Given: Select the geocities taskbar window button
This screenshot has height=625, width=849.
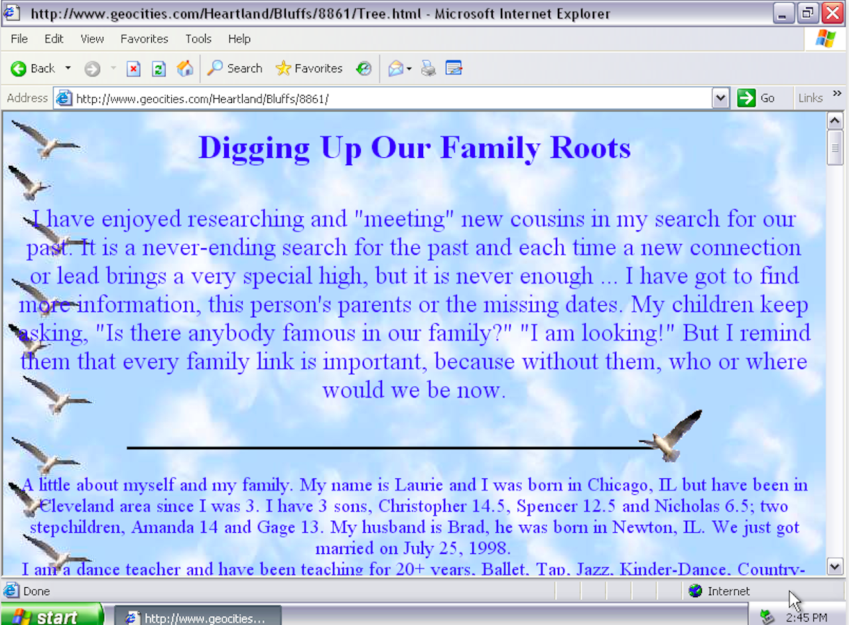Looking at the screenshot, I should click(198, 618).
